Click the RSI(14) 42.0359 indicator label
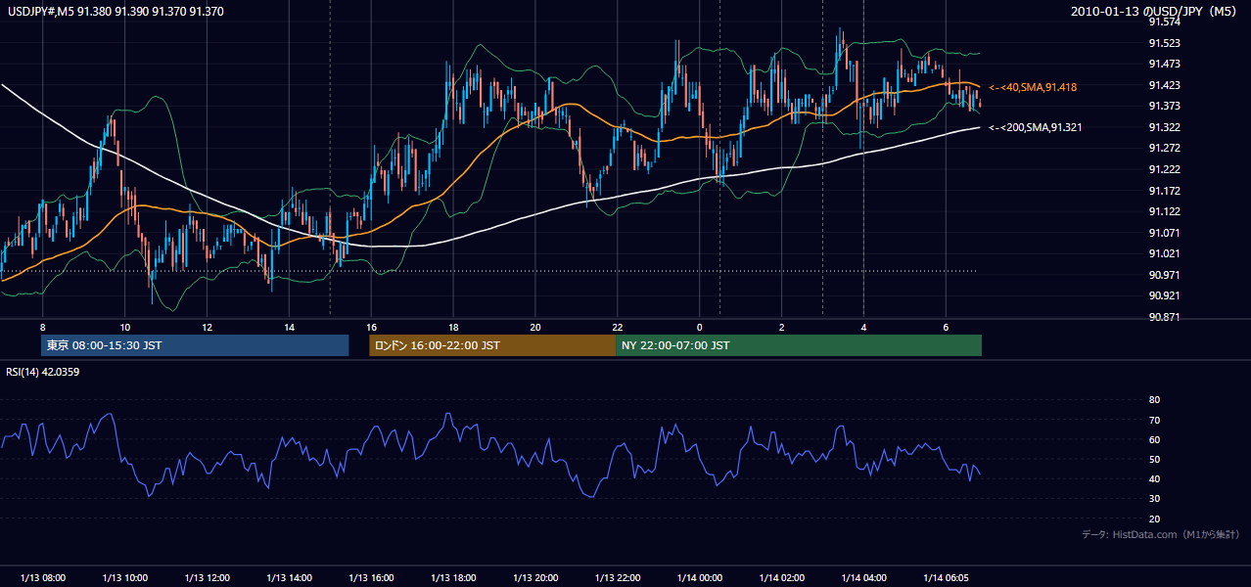This screenshot has height=587, width=1251. tap(43, 372)
